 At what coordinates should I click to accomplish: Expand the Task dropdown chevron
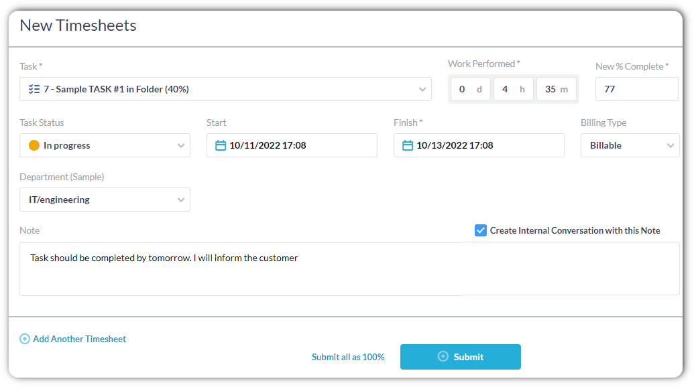pyautogui.click(x=422, y=89)
